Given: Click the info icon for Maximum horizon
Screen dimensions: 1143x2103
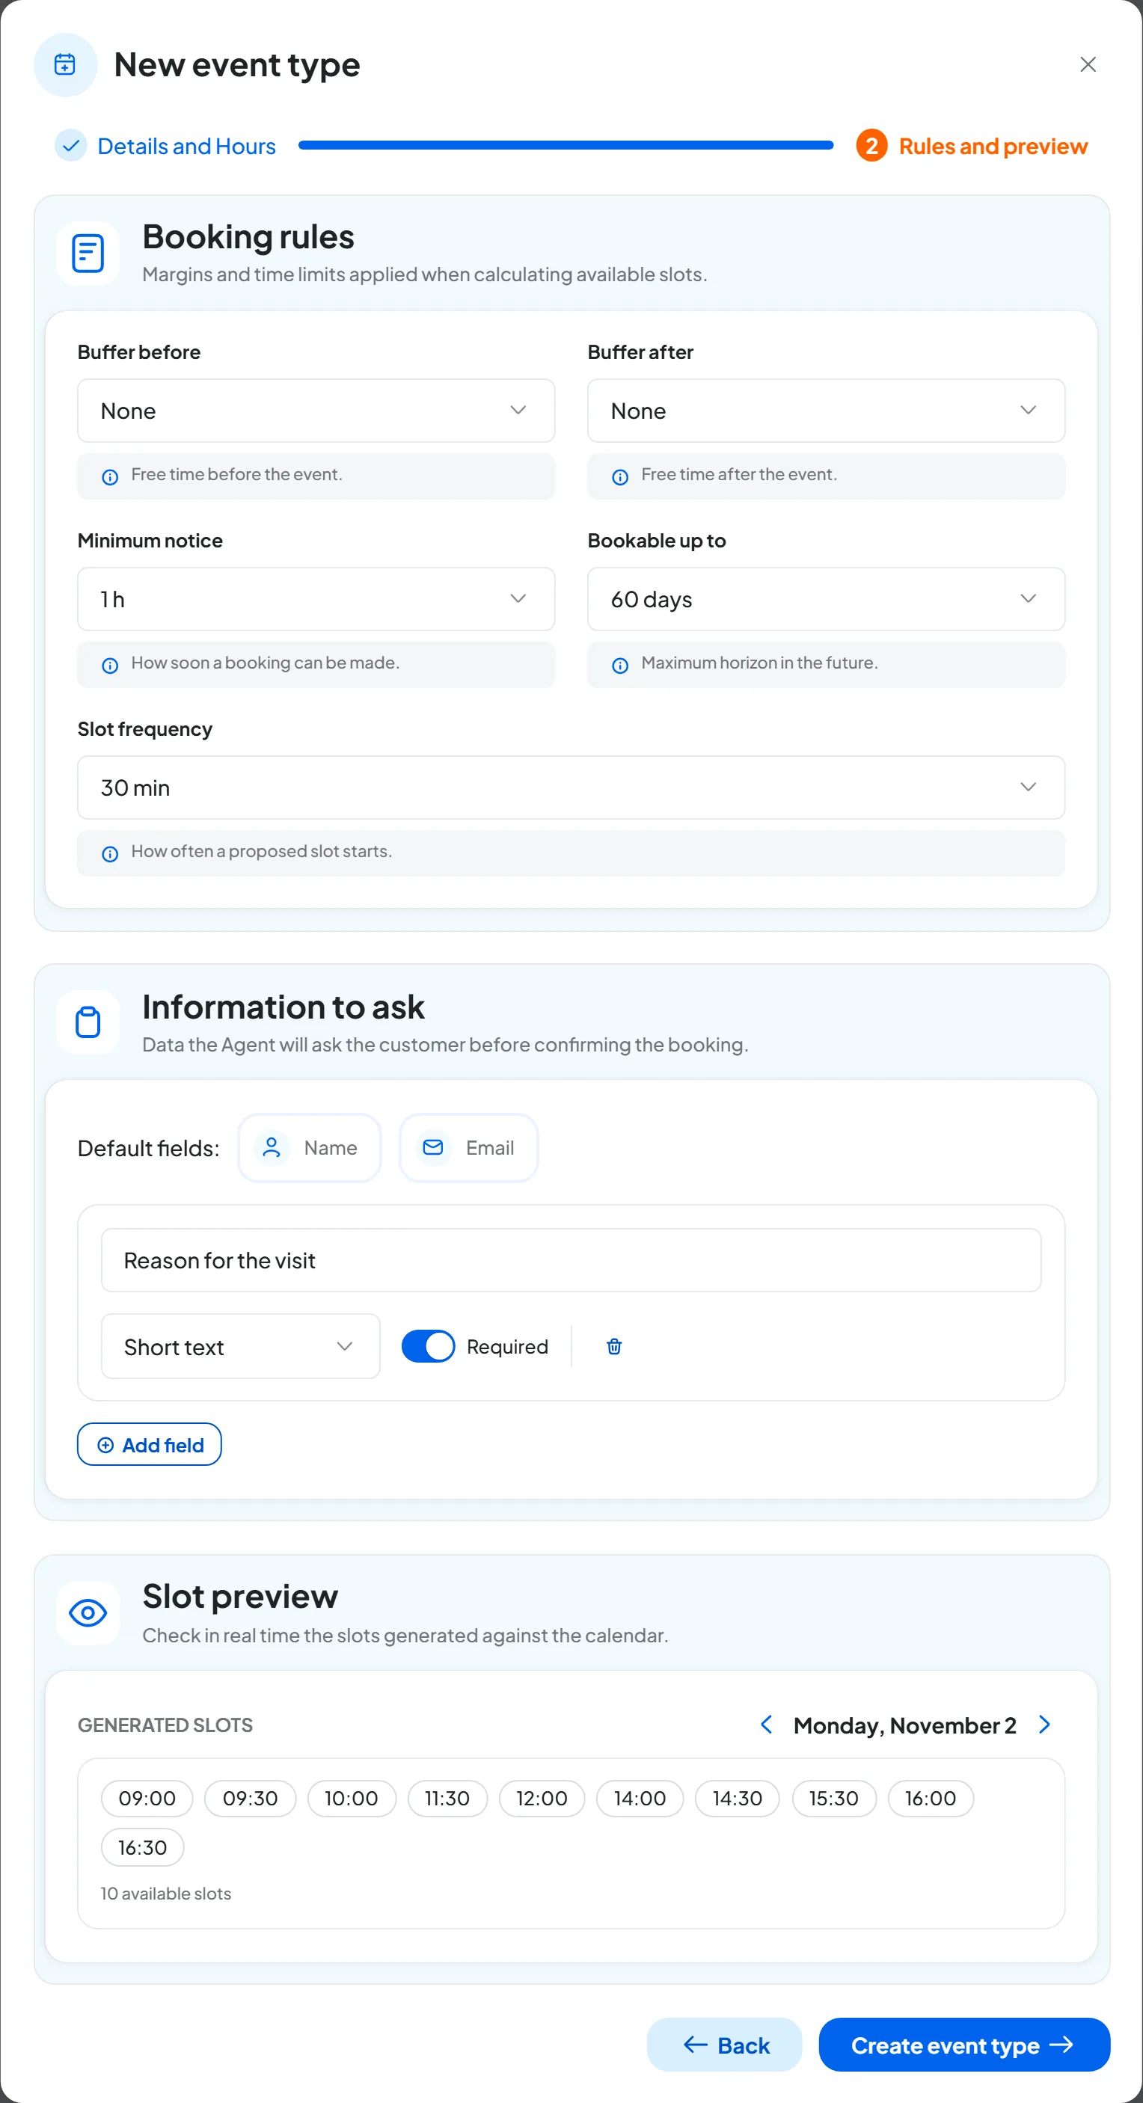Looking at the screenshot, I should click(620, 666).
